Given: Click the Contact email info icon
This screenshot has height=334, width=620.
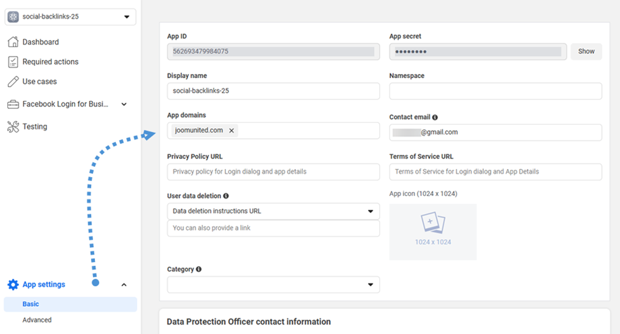Looking at the screenshot, I should [435, 117].
